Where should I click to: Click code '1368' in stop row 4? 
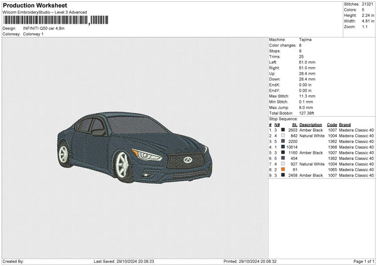tap(332, 147)
